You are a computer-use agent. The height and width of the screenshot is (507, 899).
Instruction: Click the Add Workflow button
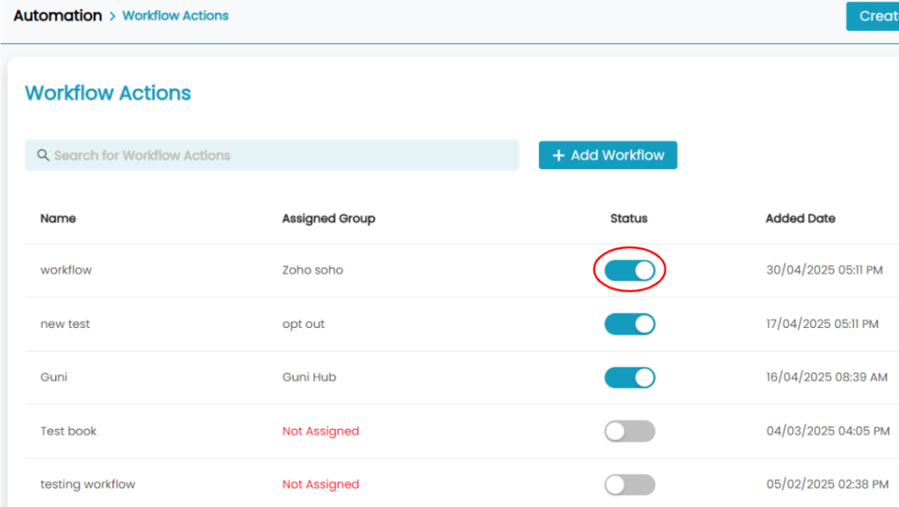click(608, 155)
